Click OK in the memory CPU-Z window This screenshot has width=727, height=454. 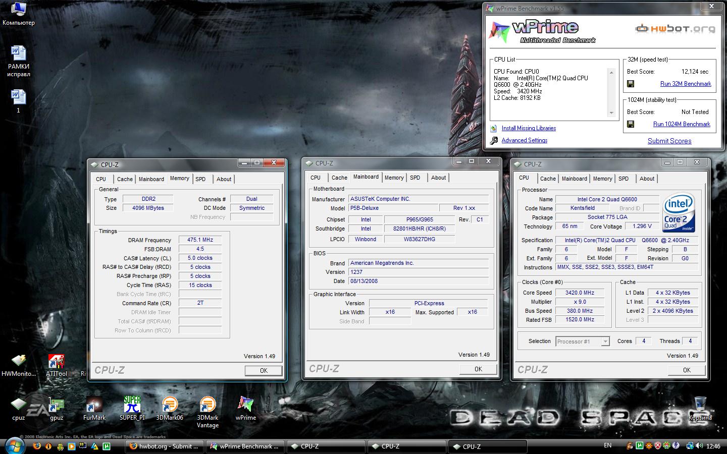click(264, 371)
